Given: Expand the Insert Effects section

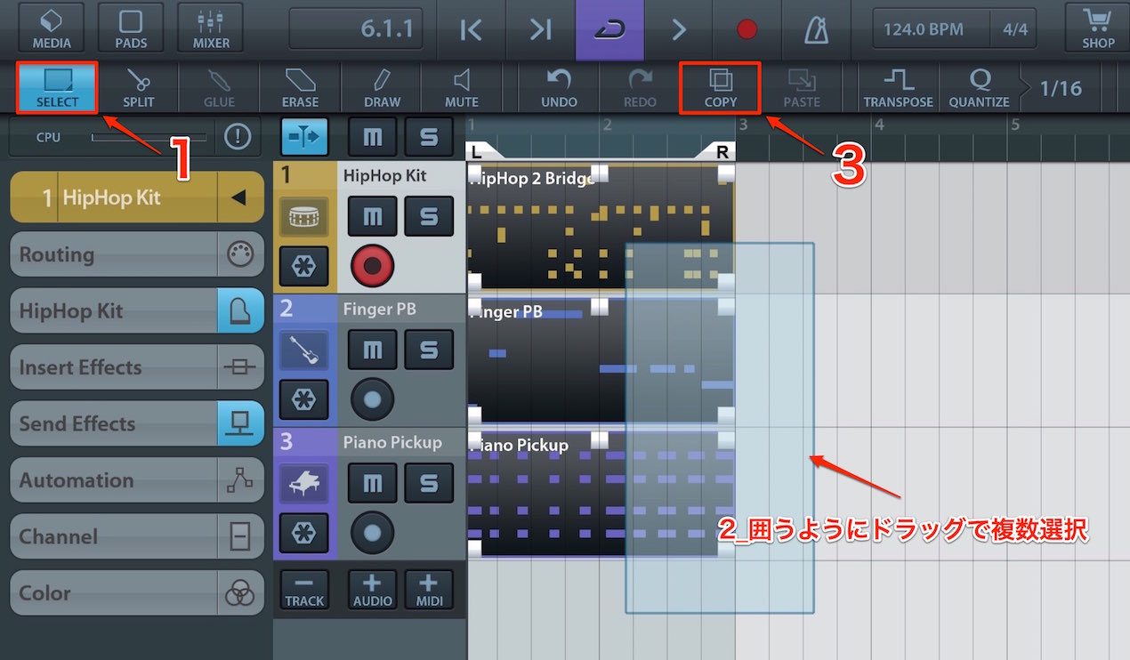Looking at the screenshot, I should [x=137, y=367].
